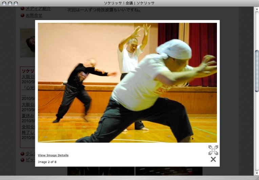Screen dimensions: 259x180
Task: Click the window zoom button in title bar
Action: [16, 3]
